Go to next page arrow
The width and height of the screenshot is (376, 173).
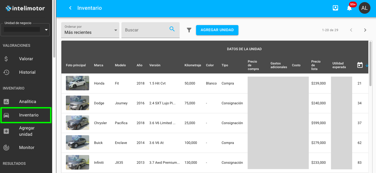coord(365,30)
